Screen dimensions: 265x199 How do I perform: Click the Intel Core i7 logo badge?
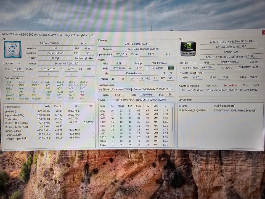point(13,49)
